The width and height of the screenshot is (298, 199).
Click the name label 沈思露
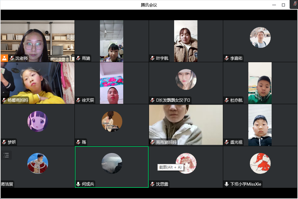tap(162, 184)
